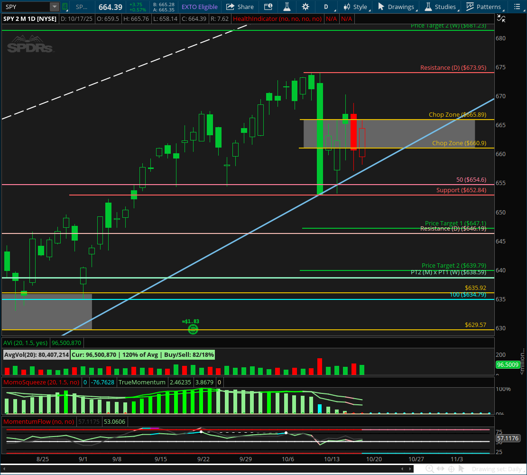Click the TrueMomentum study label

[x=142, y=382]
